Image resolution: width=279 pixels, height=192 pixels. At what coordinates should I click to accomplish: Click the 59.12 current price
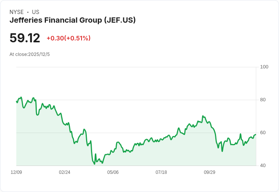click(x=25, y=38)
